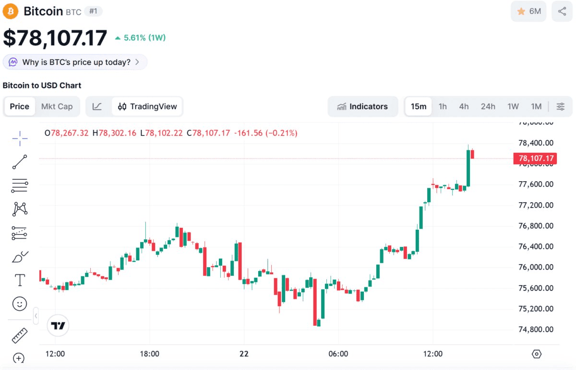Collapse the drawing toolbar side arrow
This screenshot has height=370, width=576.
click(36, 316)
